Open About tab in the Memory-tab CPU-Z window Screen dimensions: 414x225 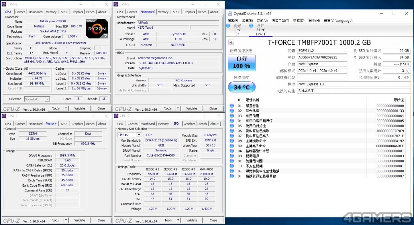tap(102, 124)
